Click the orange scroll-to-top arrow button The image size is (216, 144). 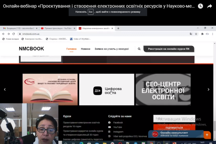click(x=207, y=135)
